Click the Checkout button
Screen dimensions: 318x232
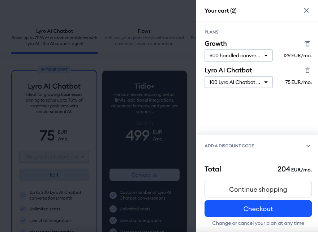tap(258, 209)
